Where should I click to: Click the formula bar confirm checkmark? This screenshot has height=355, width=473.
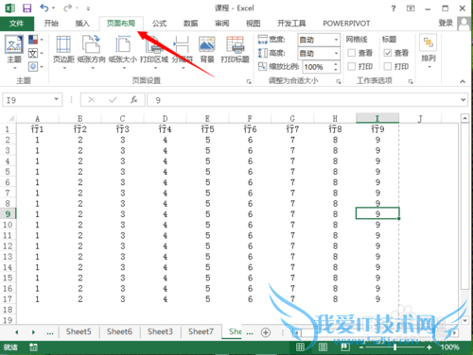point(113,100)
